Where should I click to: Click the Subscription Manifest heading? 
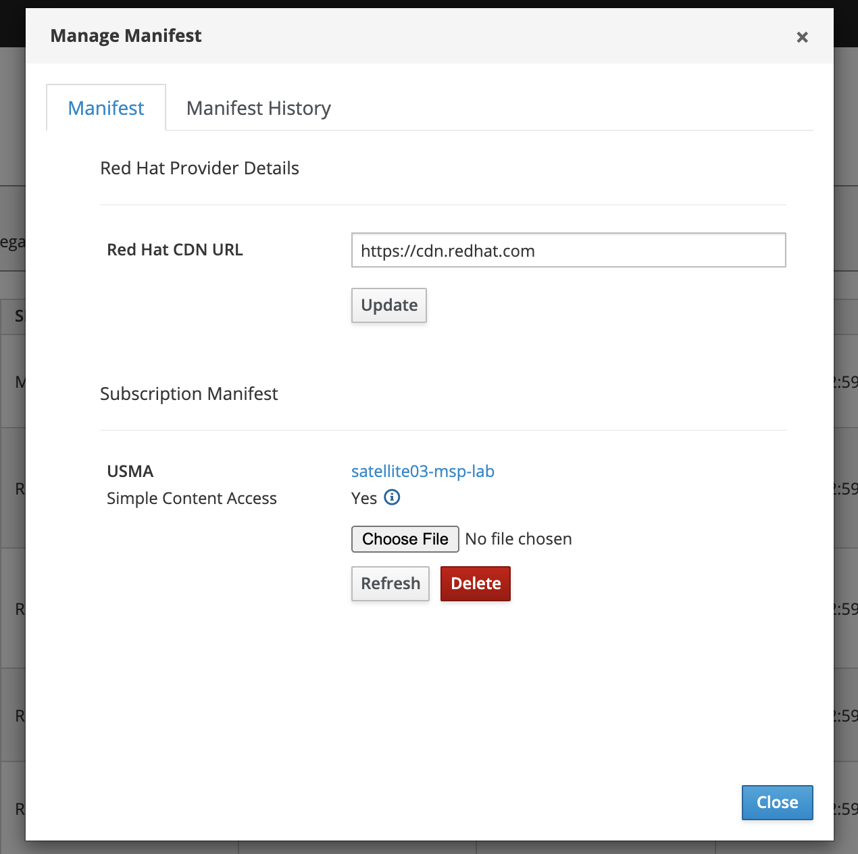(x=188, y=394)
